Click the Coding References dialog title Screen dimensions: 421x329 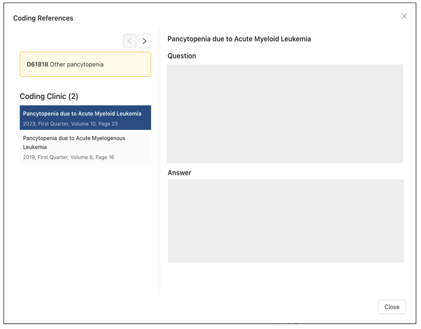(43, 18)
